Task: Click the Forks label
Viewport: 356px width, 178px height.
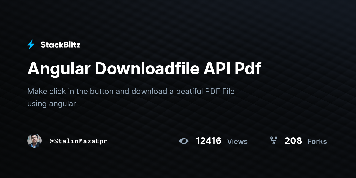Action: [317, 141]
